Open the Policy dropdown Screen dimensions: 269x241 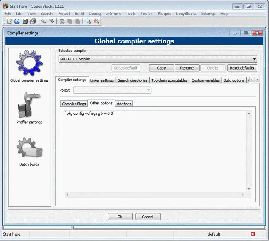tap(113, 90)
